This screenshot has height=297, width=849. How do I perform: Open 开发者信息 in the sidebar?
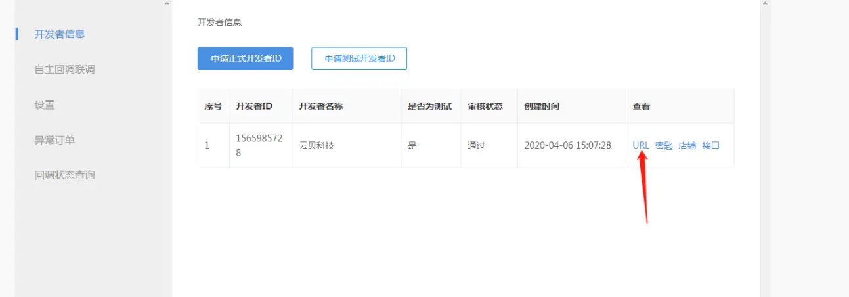tap(60, 34)
